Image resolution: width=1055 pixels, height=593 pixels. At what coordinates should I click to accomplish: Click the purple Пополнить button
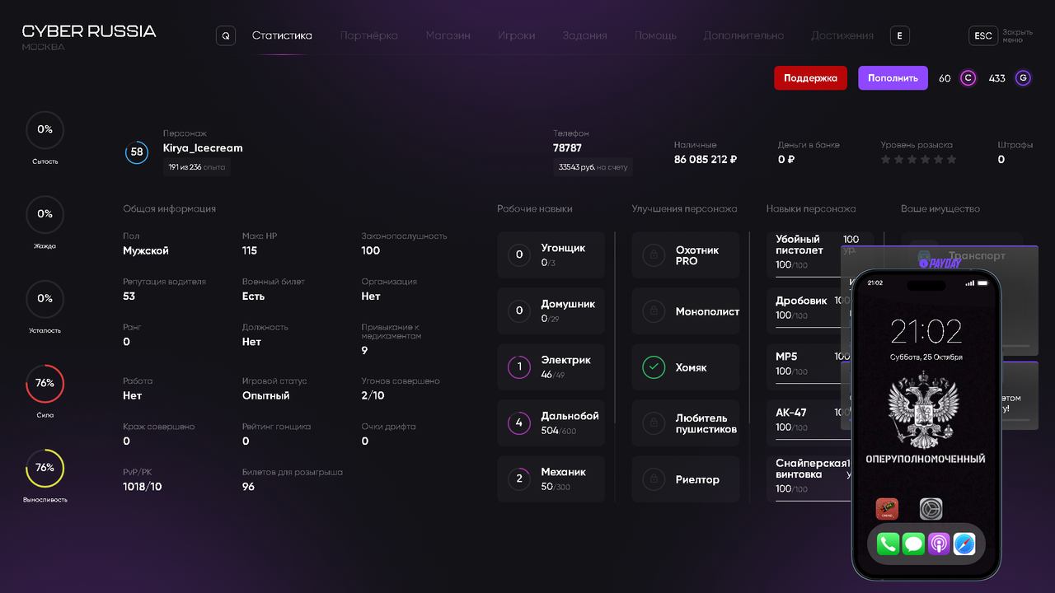(893, 78)
